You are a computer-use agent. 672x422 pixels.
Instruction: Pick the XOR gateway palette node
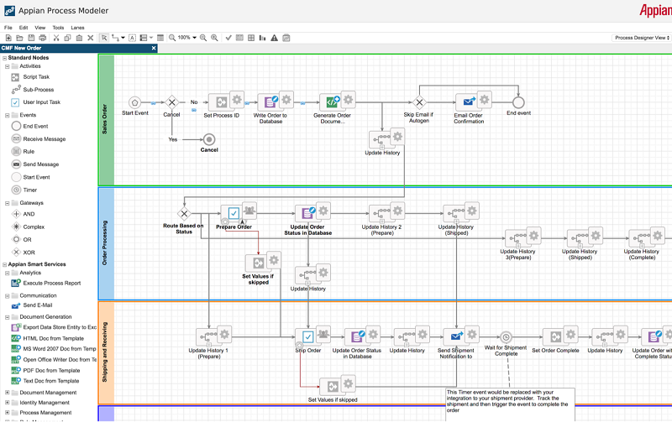point(24,252)
